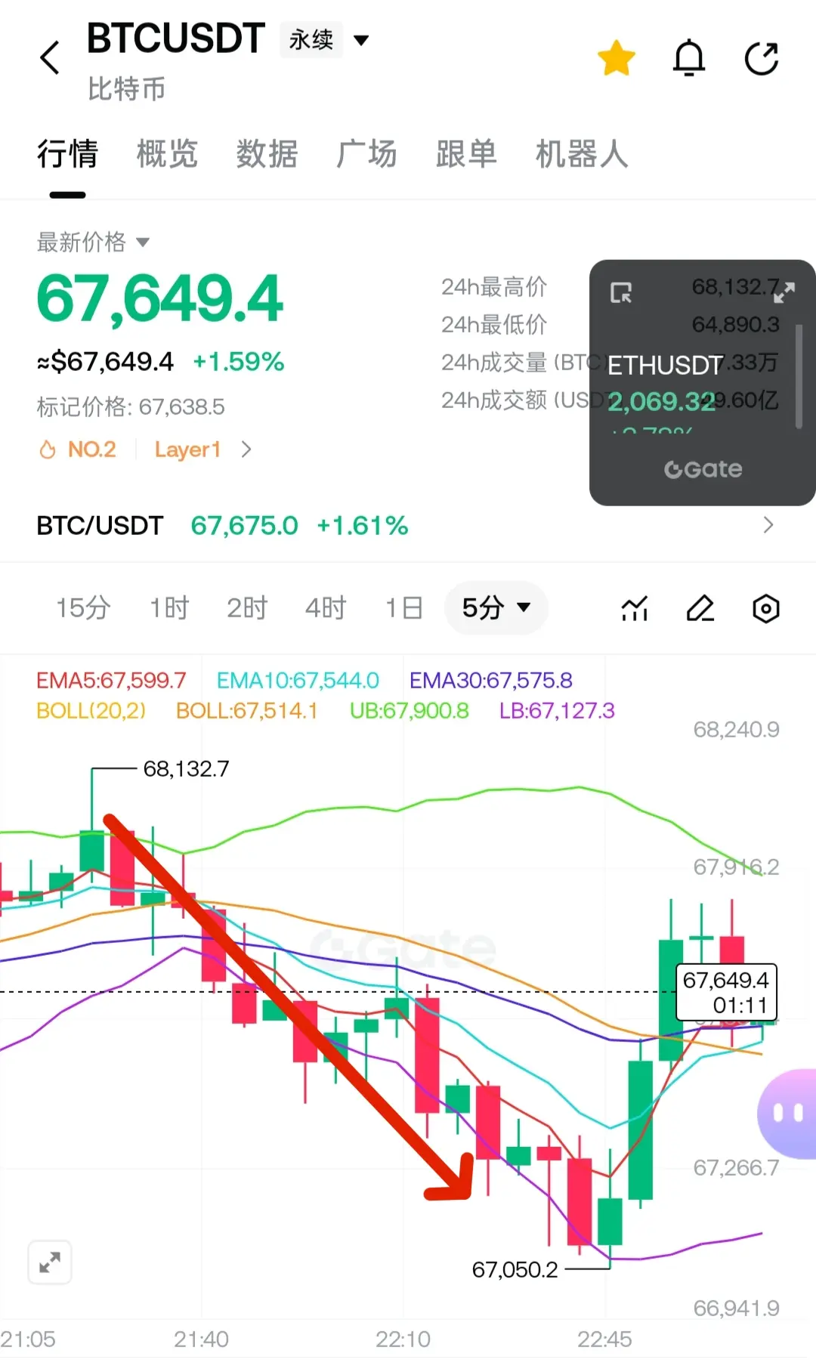Select the 2时 timeframe
The image size is (816, 1369).
pyautogui.click(x=247, y=608)
